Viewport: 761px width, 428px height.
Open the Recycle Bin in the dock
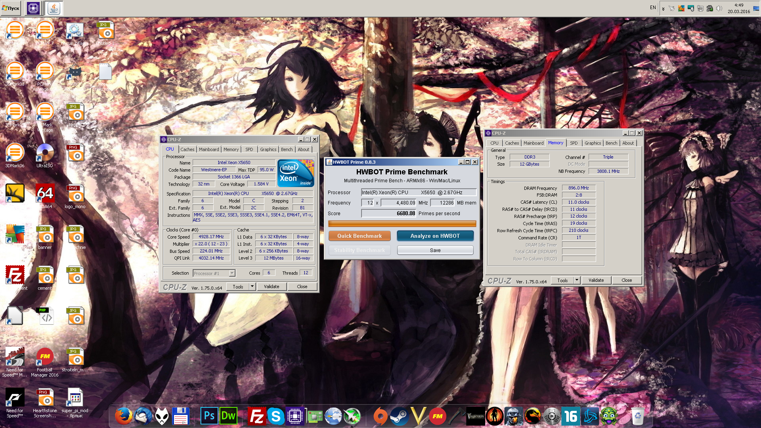point(637,416)
